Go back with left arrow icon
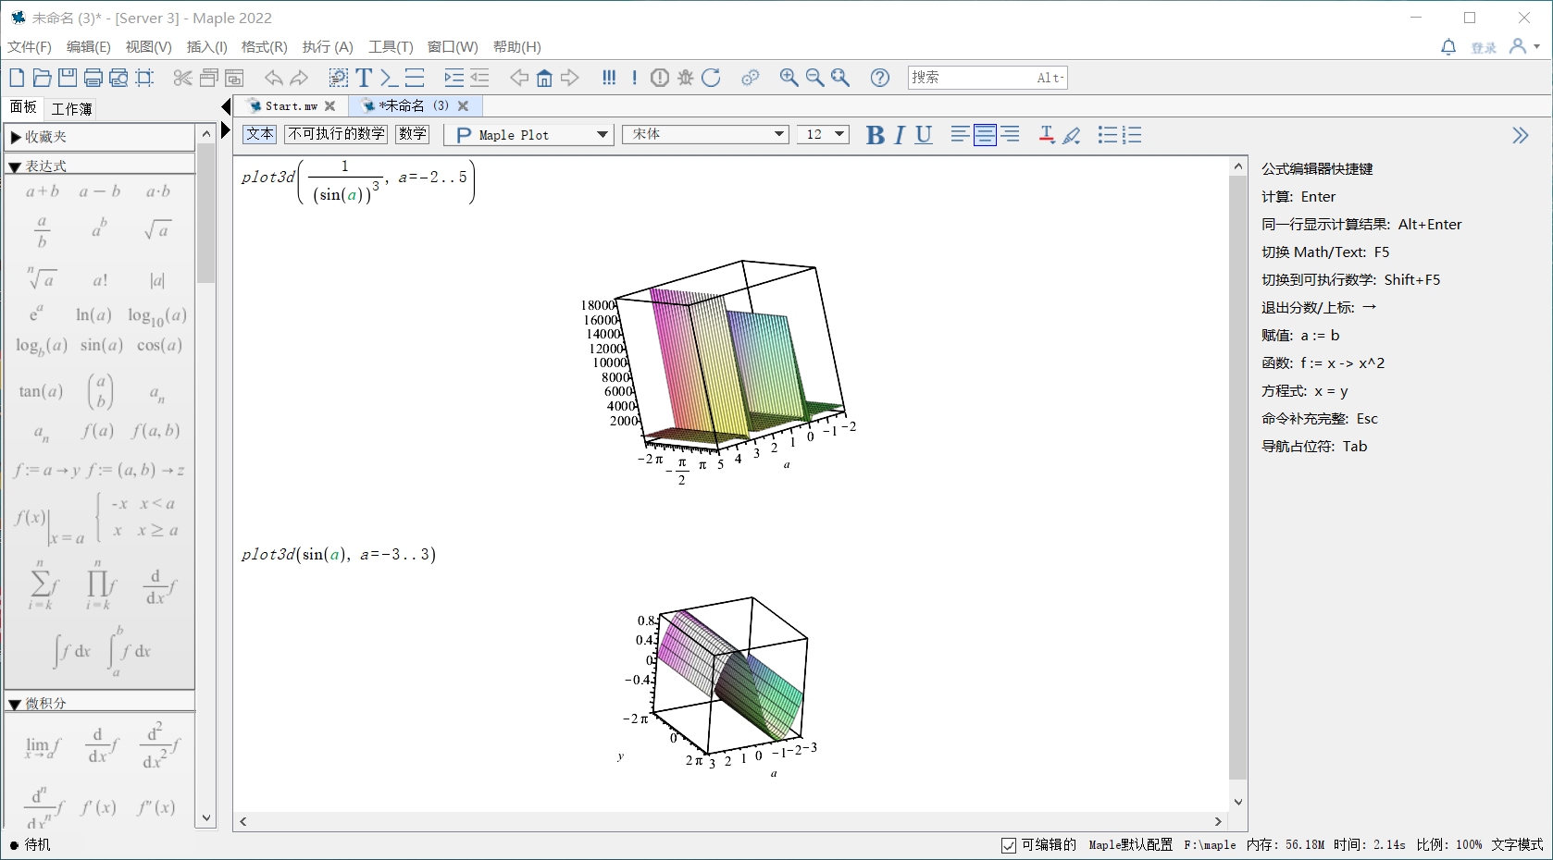The height and width of the screenshot is (860, 1553). (519, 78)
